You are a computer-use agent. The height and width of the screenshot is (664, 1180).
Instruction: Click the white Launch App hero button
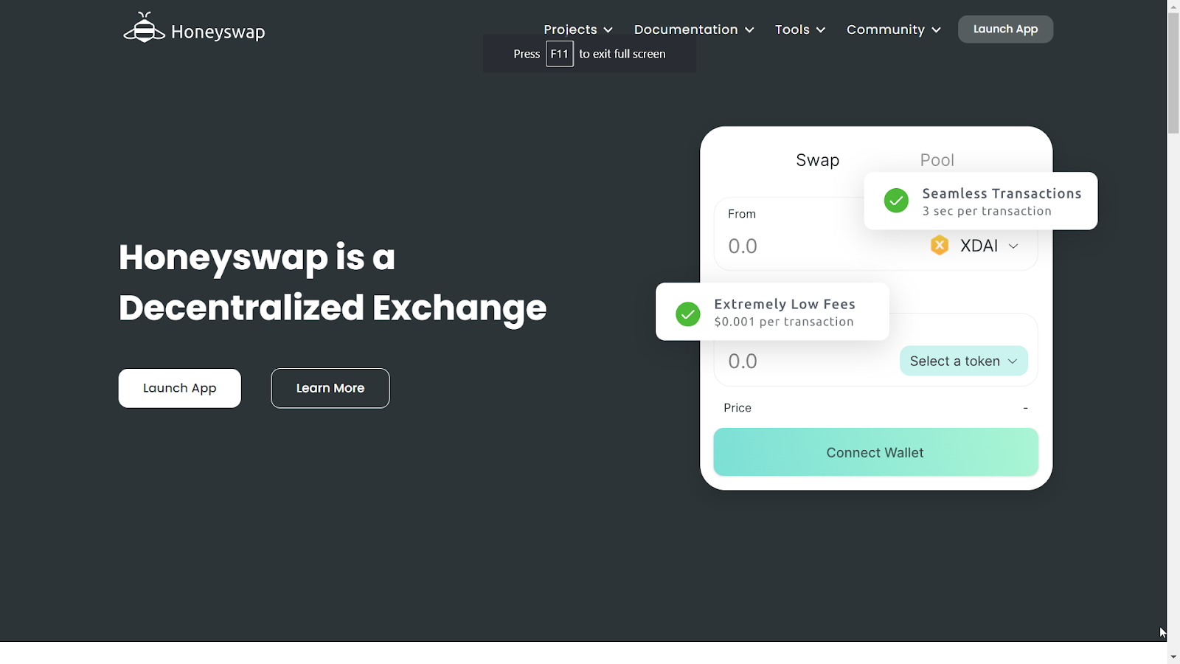click(x=180, y=388)
